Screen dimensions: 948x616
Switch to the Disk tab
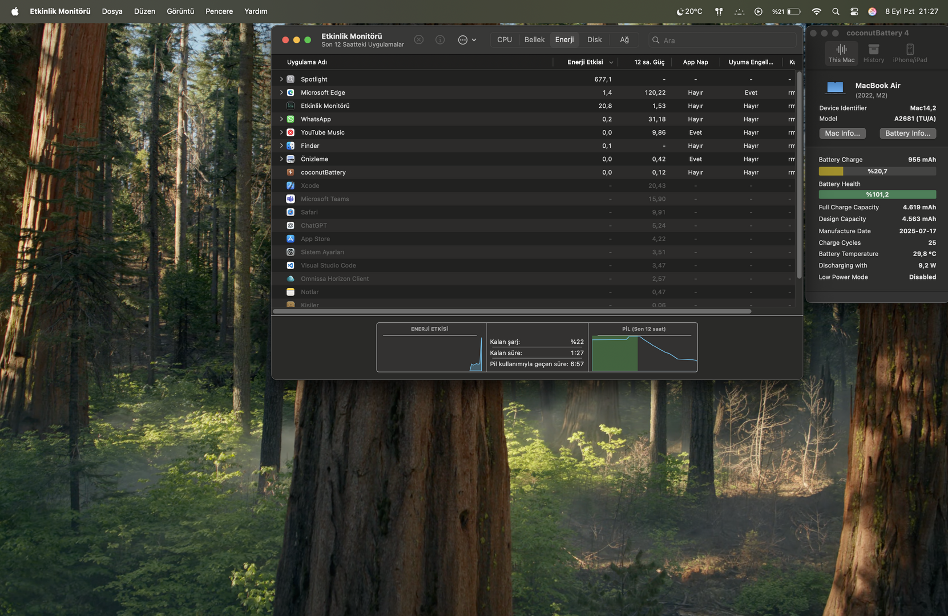click(x=595, y=40)
